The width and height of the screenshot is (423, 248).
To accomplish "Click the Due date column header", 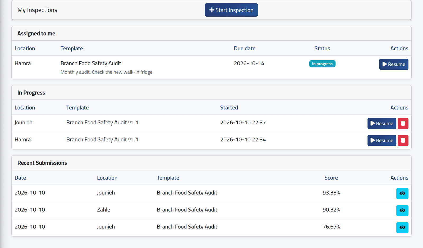I will click(245, 48).
